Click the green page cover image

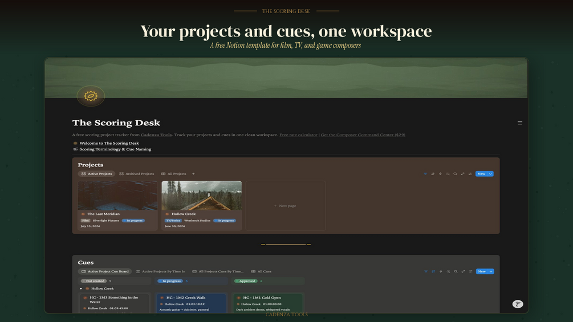(x=286, y=78)
